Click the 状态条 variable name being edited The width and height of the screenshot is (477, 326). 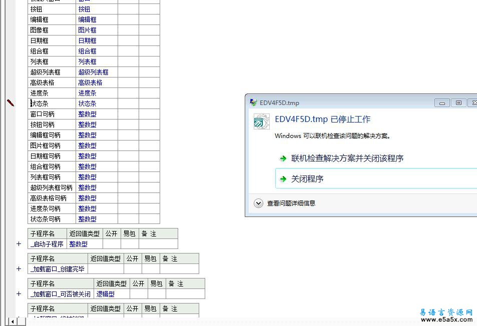click(x=52, y=103)
